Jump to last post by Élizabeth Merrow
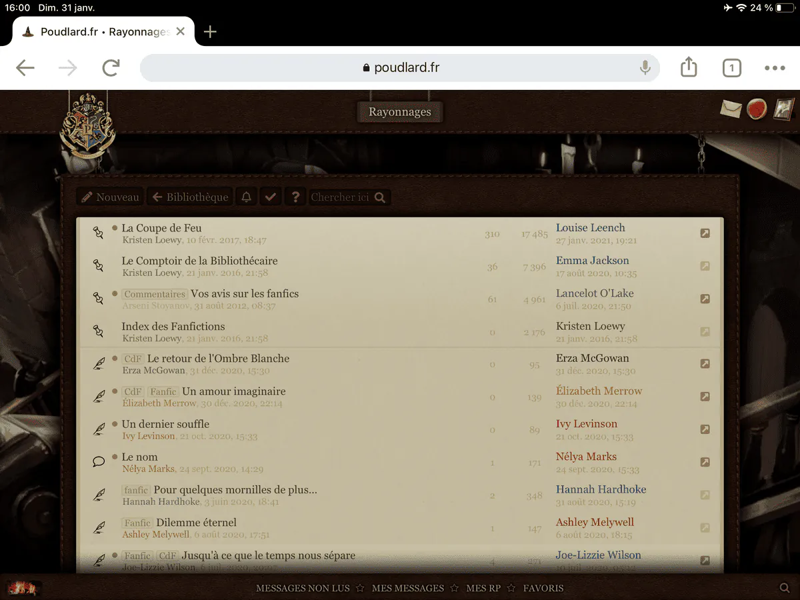 click(705, 397)
